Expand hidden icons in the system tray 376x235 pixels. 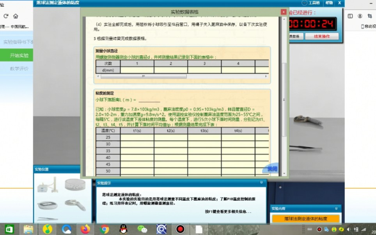[x=303, y=228]
